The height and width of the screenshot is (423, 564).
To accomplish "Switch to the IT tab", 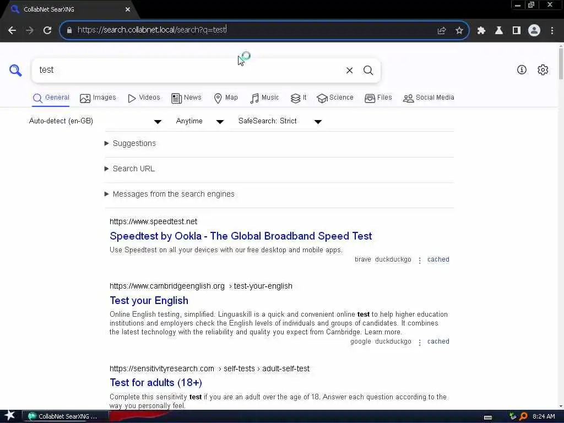I will [299, 98].
